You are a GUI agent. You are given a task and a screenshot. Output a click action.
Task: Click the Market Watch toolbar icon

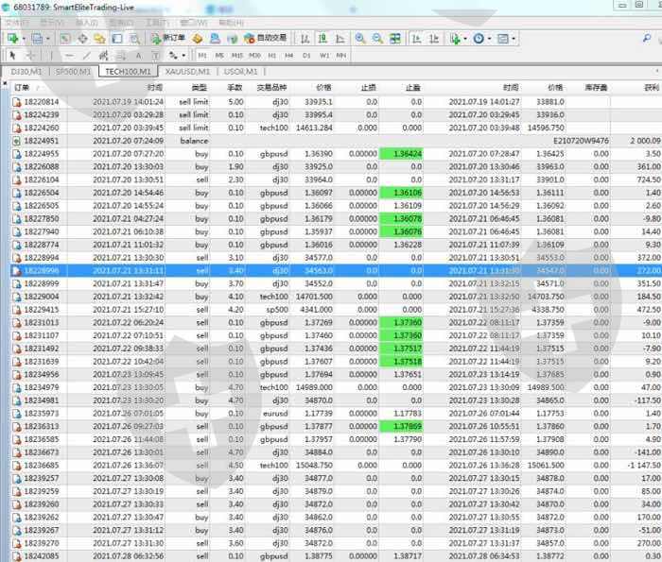pyautogui.click(x=64, y=39)
